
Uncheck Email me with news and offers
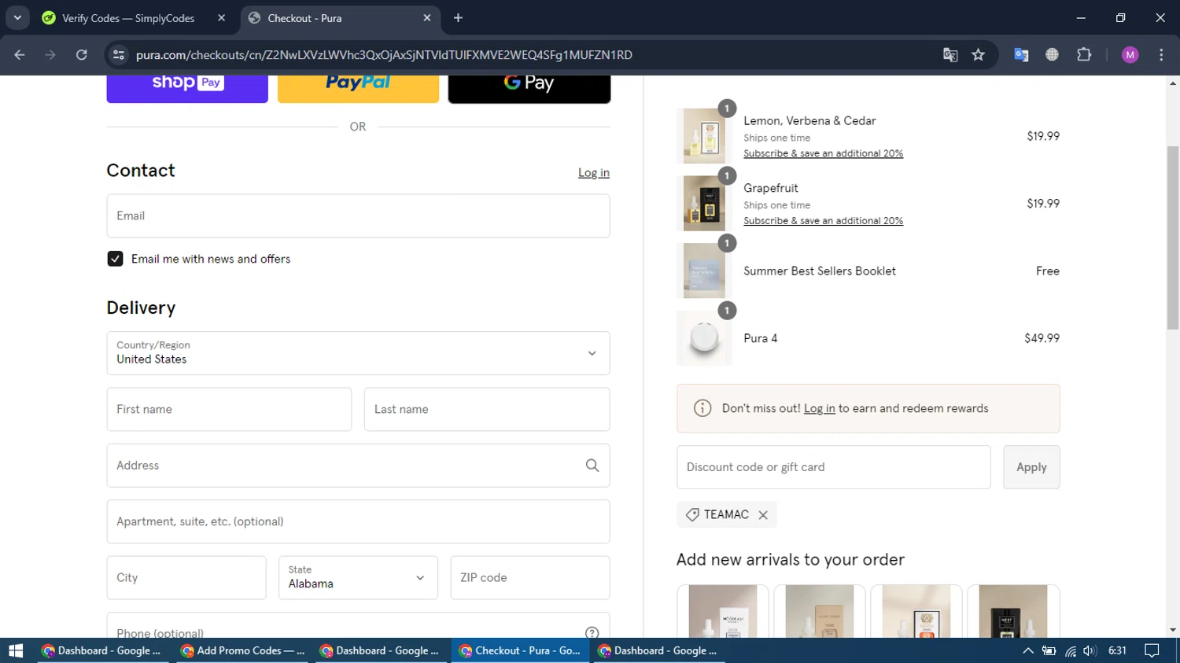pos(115,259)
